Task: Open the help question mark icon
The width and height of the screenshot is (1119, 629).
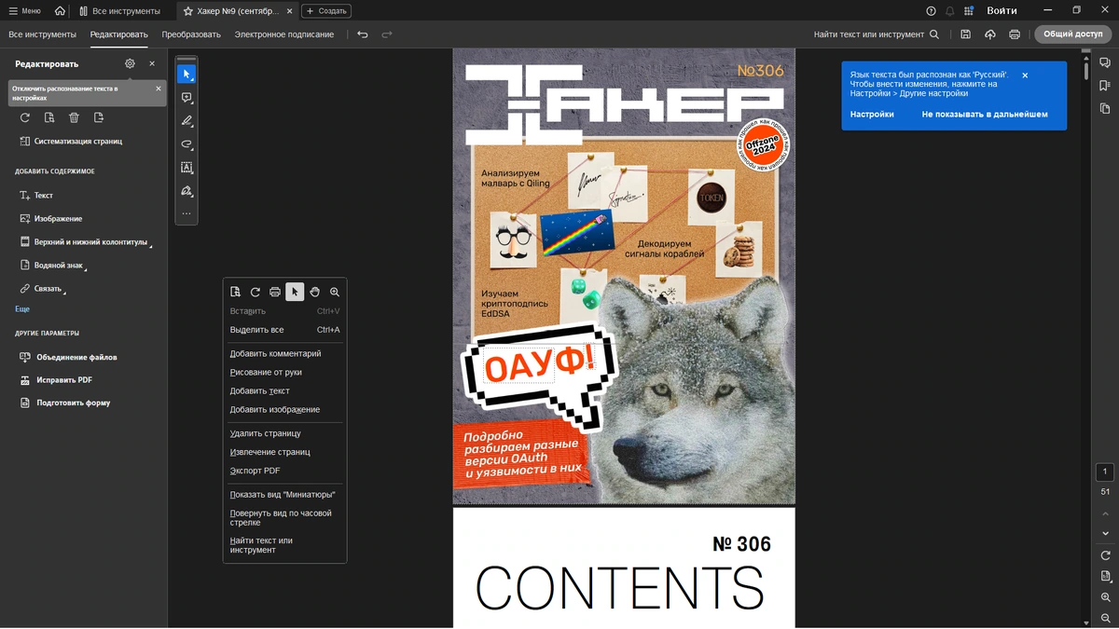Action: [931, 11]
